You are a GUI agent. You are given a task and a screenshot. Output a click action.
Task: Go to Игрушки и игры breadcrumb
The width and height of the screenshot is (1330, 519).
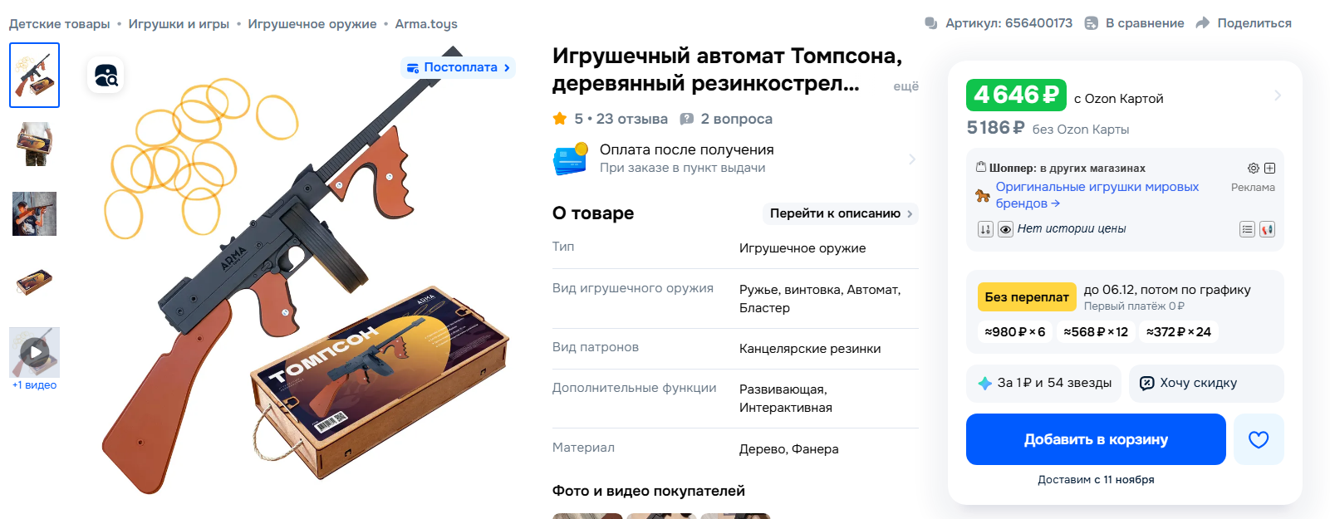click(x=179, y=24)
